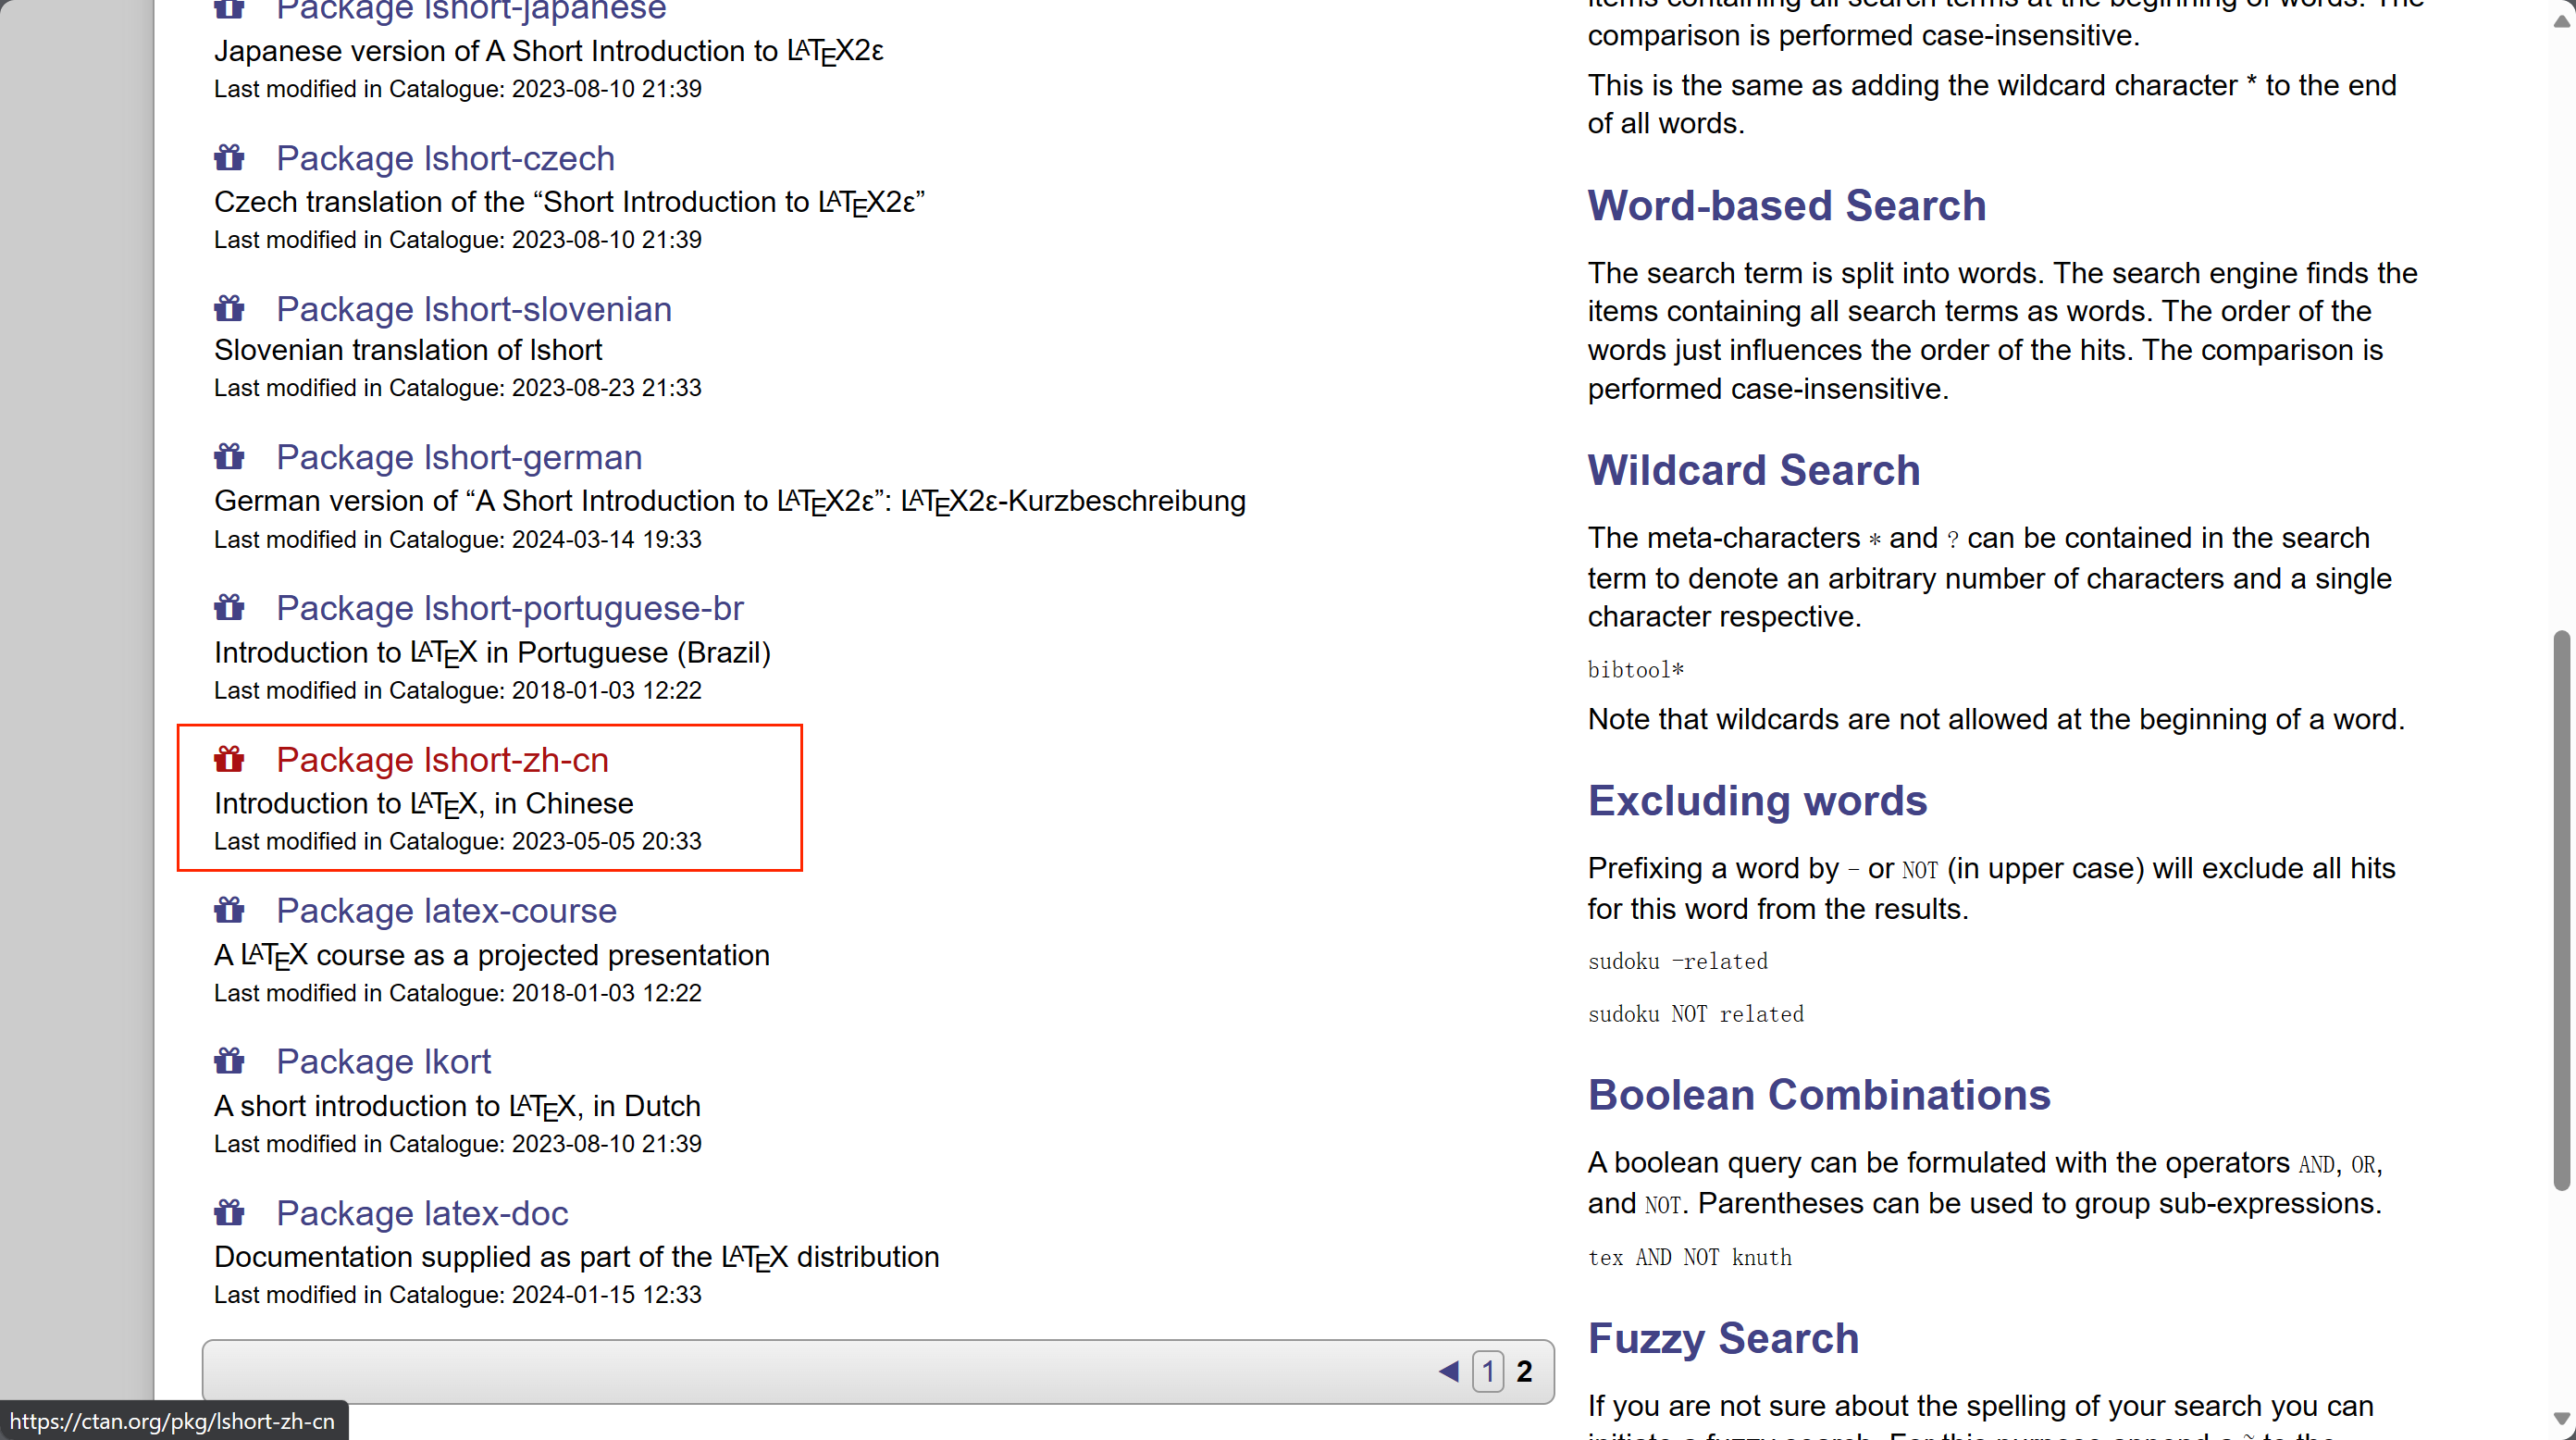Click gift icon beside latex-course package
This screenshot has width=2576, height=1440.
coord(229,911)
